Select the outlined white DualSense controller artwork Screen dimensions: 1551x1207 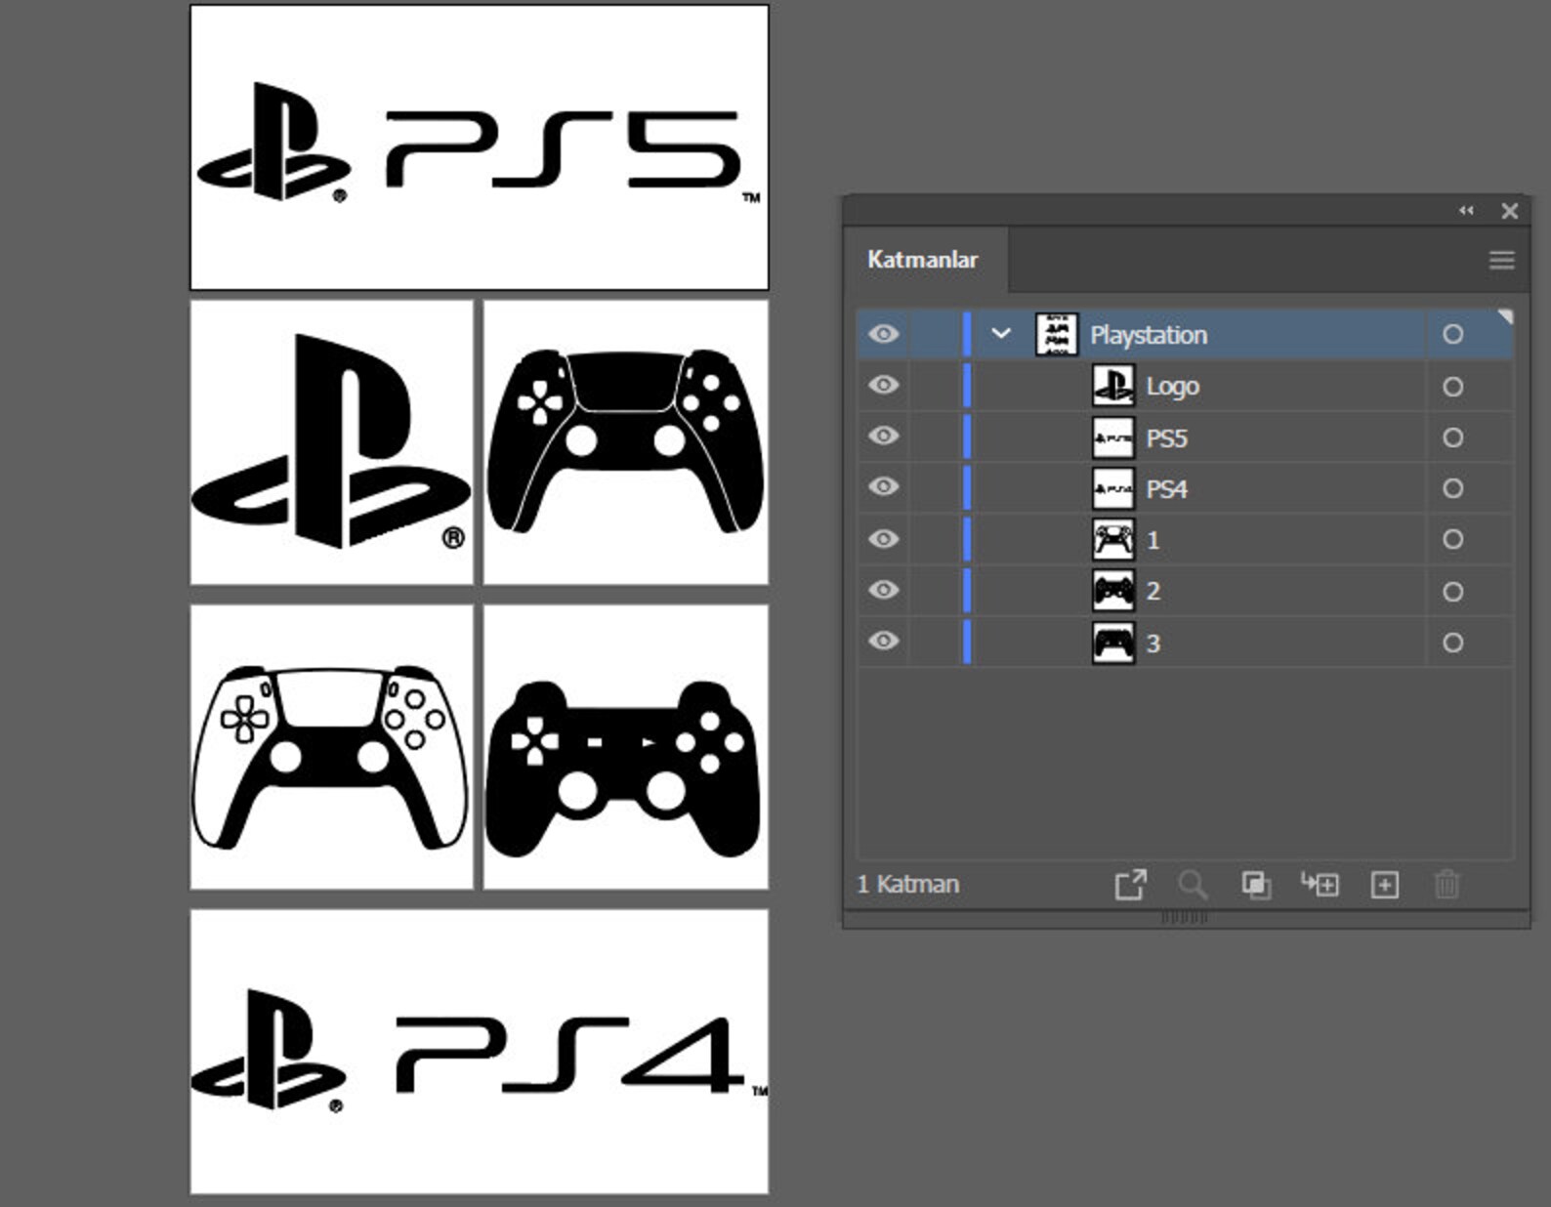click(x=332, y=758)
